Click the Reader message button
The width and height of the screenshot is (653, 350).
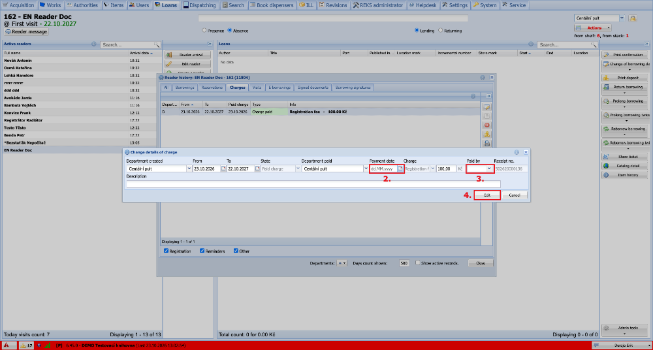(x=26, y=31)
